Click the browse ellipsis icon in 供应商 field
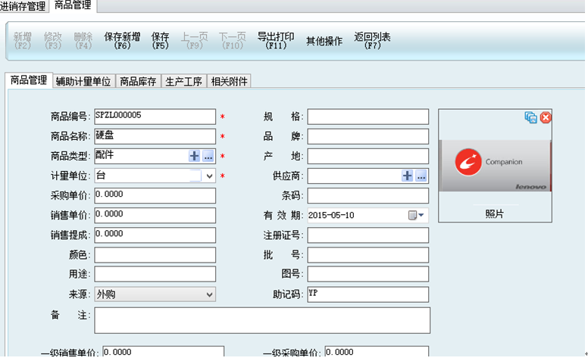588x361 pixels. 421,176
